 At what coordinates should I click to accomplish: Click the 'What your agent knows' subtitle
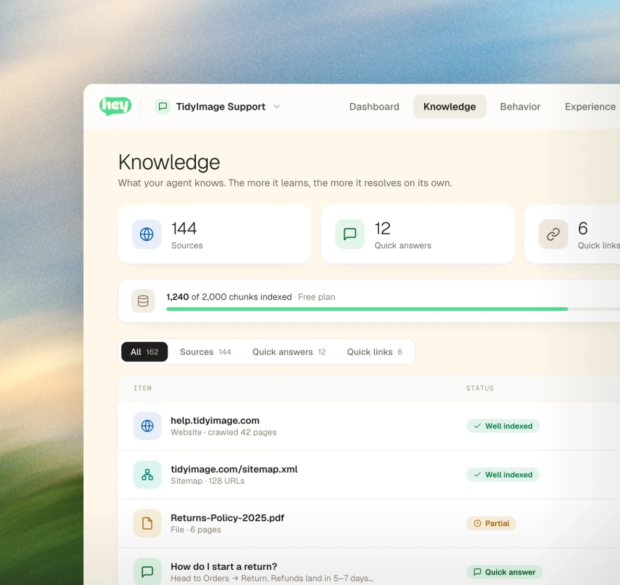coord(285,183)
